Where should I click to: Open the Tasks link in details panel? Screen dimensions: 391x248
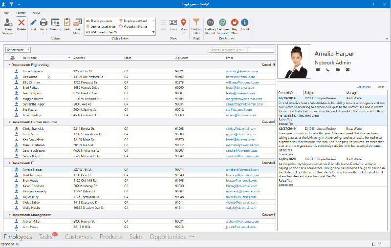(x=381, y=87)
